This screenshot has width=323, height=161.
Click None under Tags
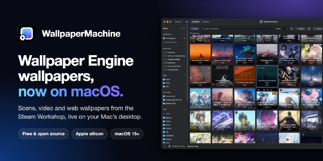(x=168, y=114)
